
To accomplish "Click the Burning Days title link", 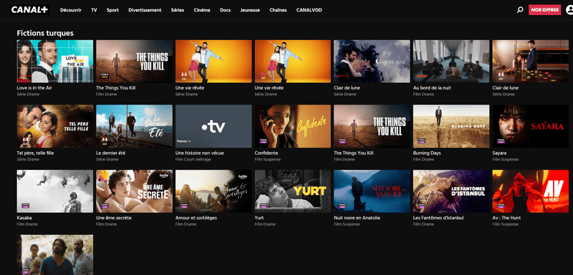I will tap(427, 153).
